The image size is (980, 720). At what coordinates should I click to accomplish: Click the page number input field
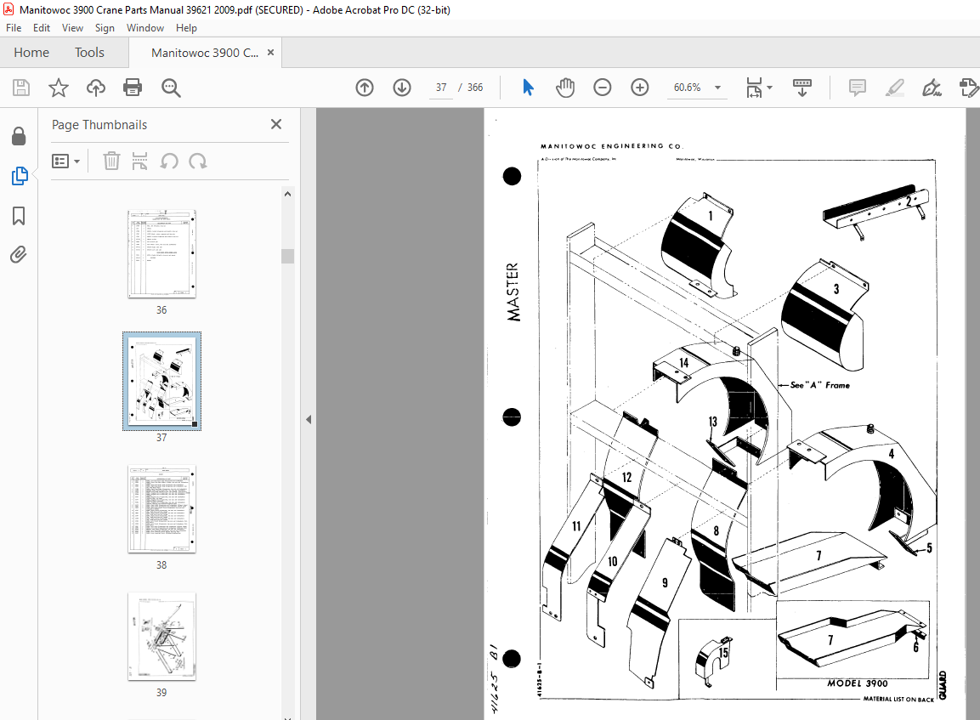click(x=441, y=88)
